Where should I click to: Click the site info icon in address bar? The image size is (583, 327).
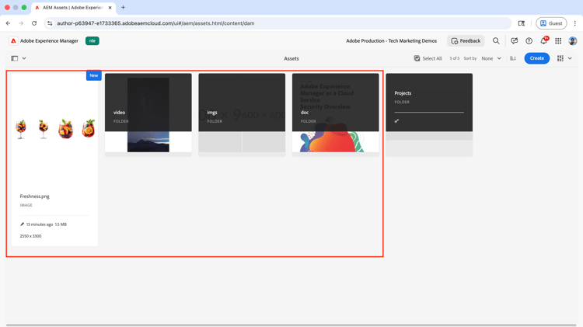coord(50,23)
